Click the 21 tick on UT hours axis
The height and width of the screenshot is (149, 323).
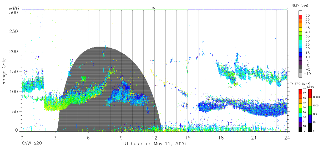click(x=254, y=137)
